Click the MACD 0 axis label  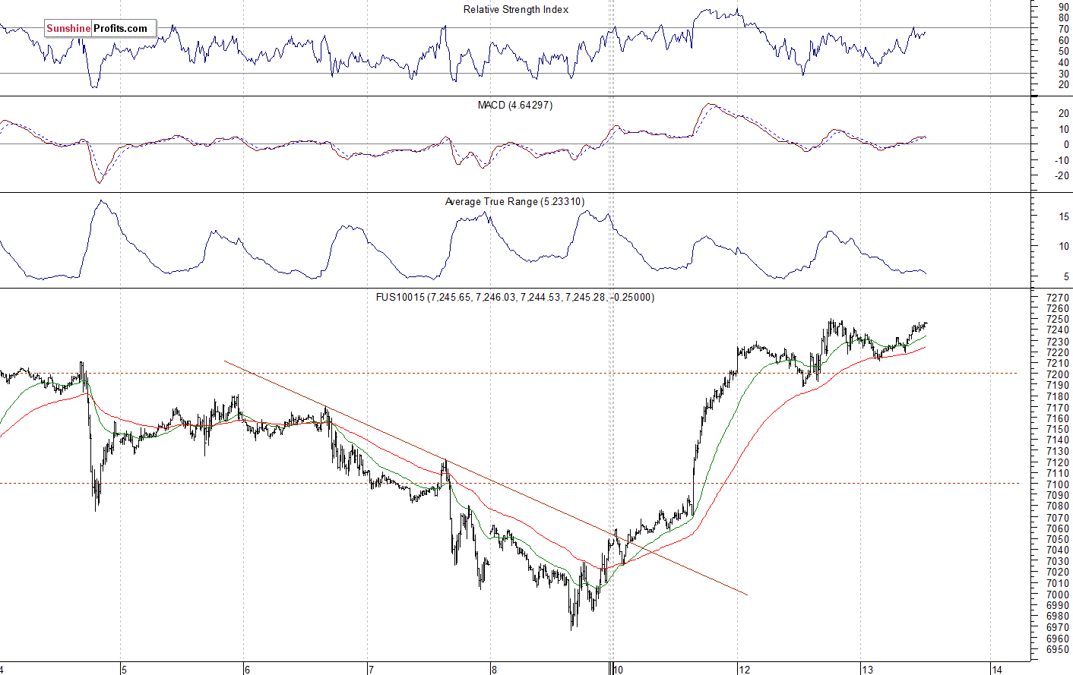(1066, 144)
